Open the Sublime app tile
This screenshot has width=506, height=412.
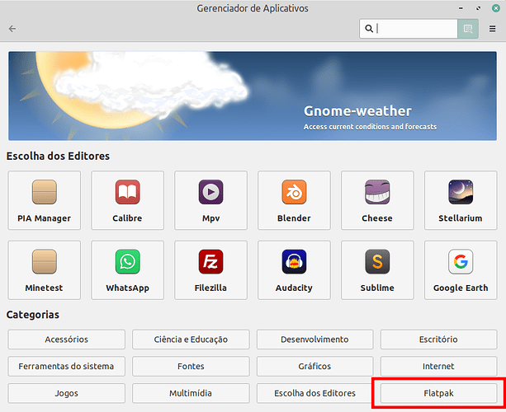(x=377, y=269)
